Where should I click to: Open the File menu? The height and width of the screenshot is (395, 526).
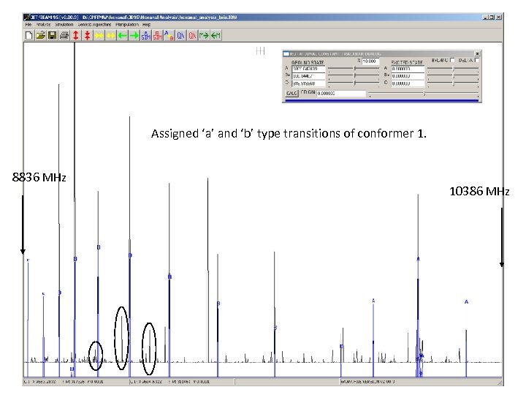pyautogui.click(x=28, y=25)
